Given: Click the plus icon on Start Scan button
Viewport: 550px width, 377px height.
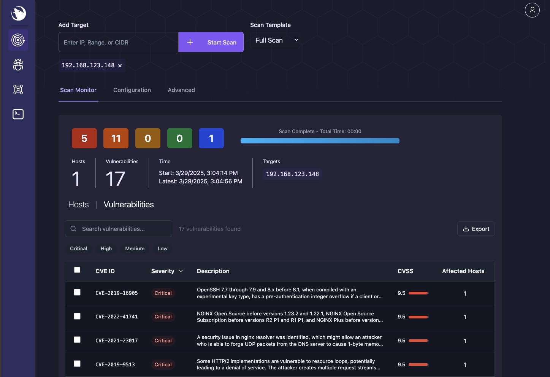Looking at the screenshot, I should tap(190, 42).
